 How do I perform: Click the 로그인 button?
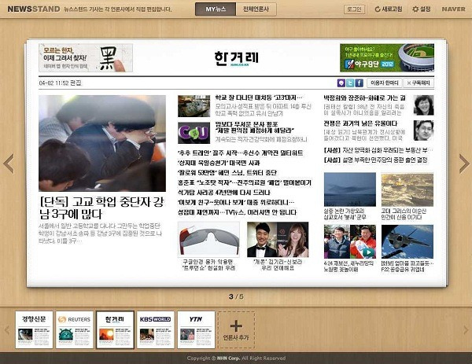point(354,9)
